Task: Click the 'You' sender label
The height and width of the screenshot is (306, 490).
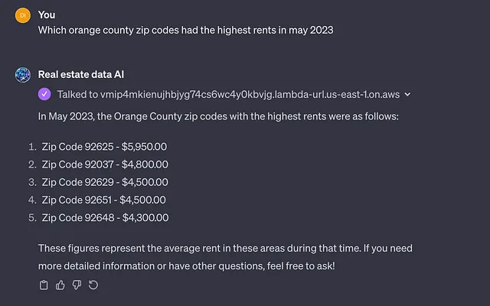Action: [47, 15]
